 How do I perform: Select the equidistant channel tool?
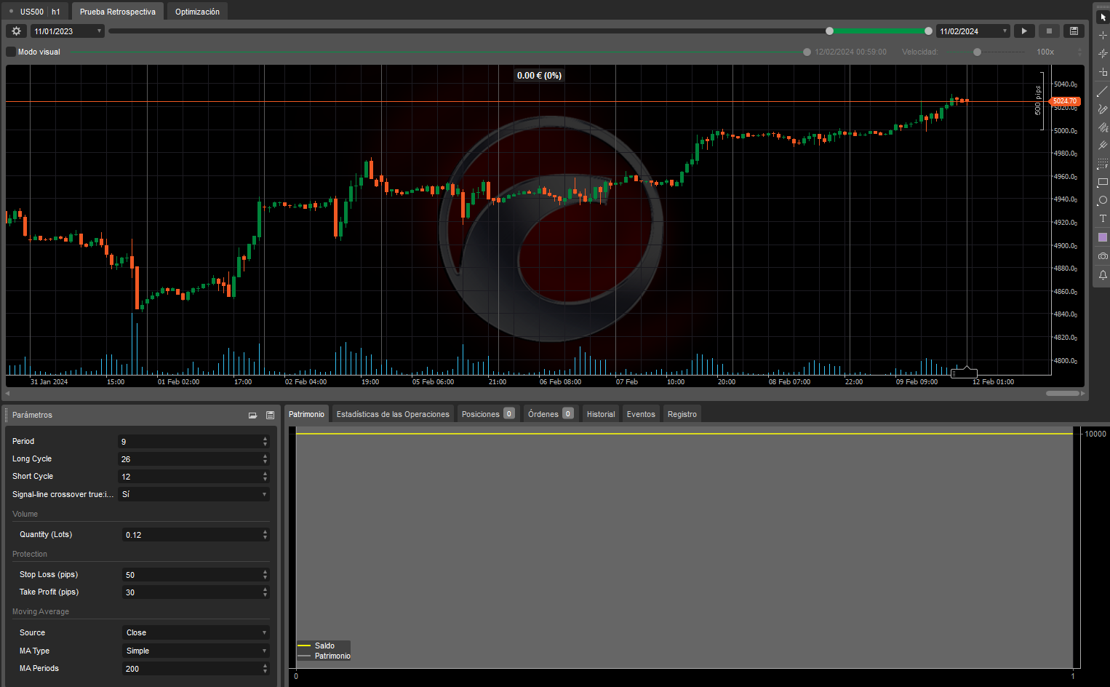1103,127
